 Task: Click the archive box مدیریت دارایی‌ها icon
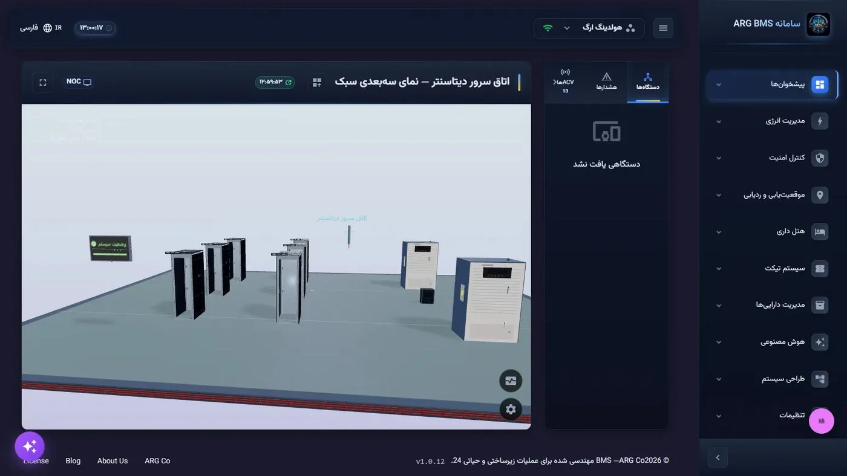click(x=820, y=305)
